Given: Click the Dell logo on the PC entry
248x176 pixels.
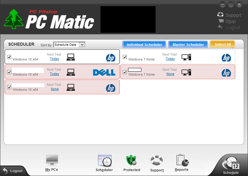Looking at the screenshot, I should coord(104,72).
